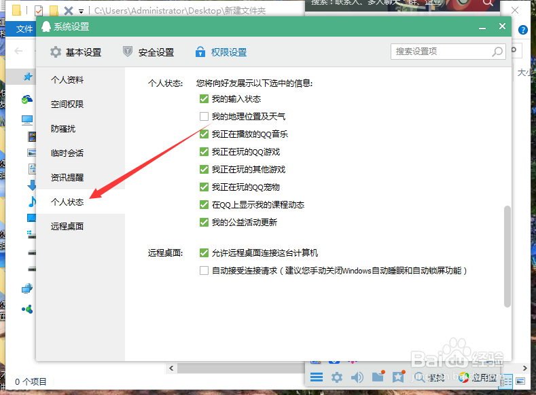Minimize the 系统设置 dialog
The height and width of the screenshot is (395, 536).
[482, 27]
